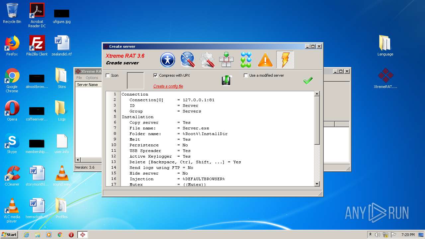The width and height of the screenshot is (425, 239).
Task: Enable Use a modified server checkbox
Action: click(x=246, y=75)
